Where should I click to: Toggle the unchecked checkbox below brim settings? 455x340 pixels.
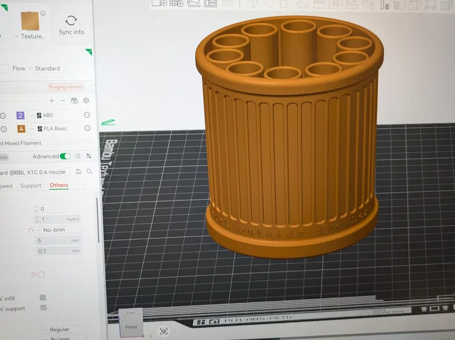tap(42, 274)
